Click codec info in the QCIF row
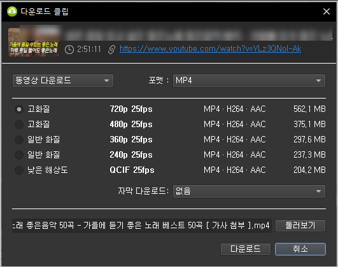 pos(235,170)
